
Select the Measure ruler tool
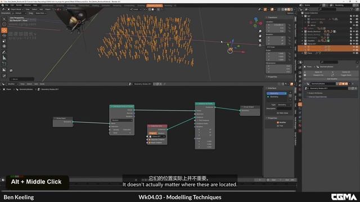pyautogui.click(x=4, y=58)
